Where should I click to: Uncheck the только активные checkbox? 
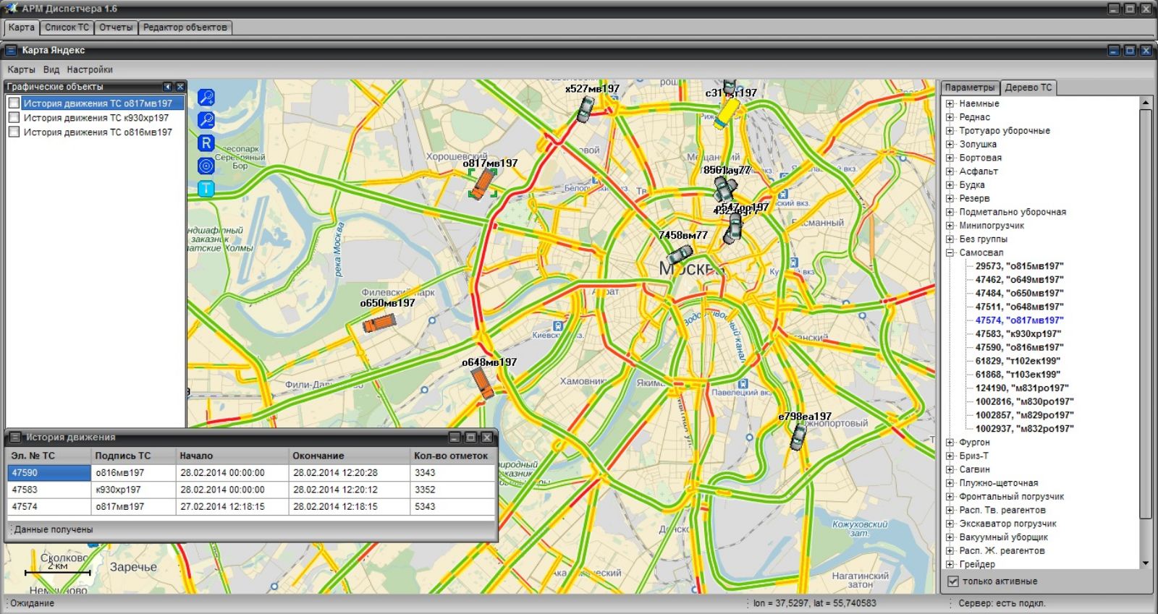pyautogui.click(x=953, y=581)
